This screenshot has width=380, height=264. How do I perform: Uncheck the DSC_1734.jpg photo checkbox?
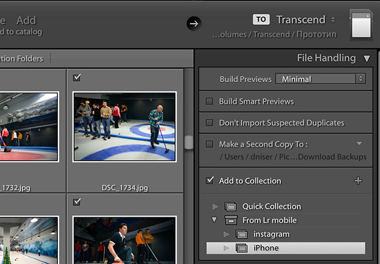[x=77, y=77]
